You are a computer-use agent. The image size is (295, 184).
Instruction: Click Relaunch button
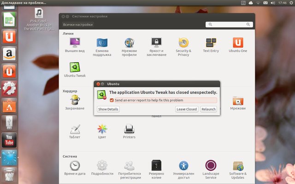(208, 109)
